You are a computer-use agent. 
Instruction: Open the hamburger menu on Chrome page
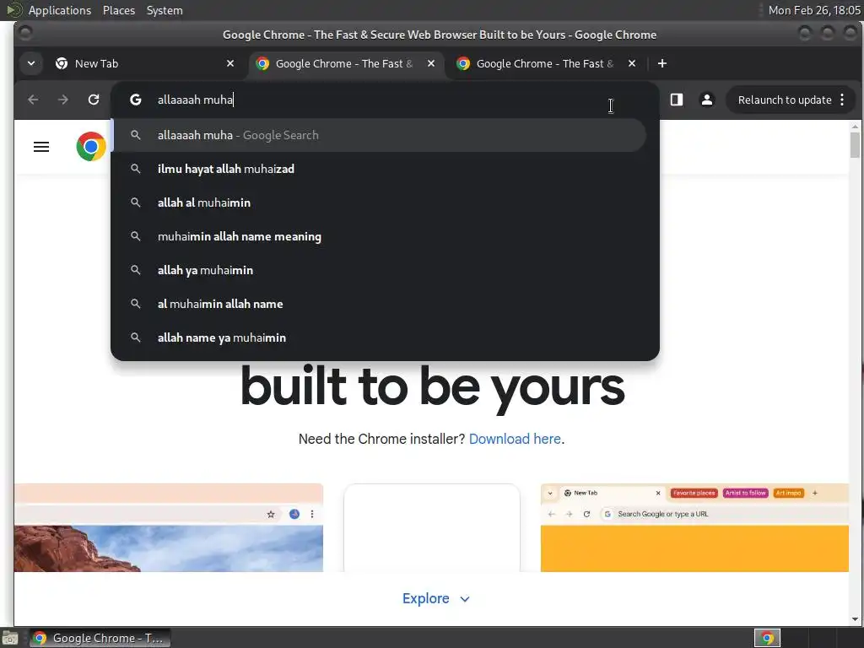pos(41,147)
